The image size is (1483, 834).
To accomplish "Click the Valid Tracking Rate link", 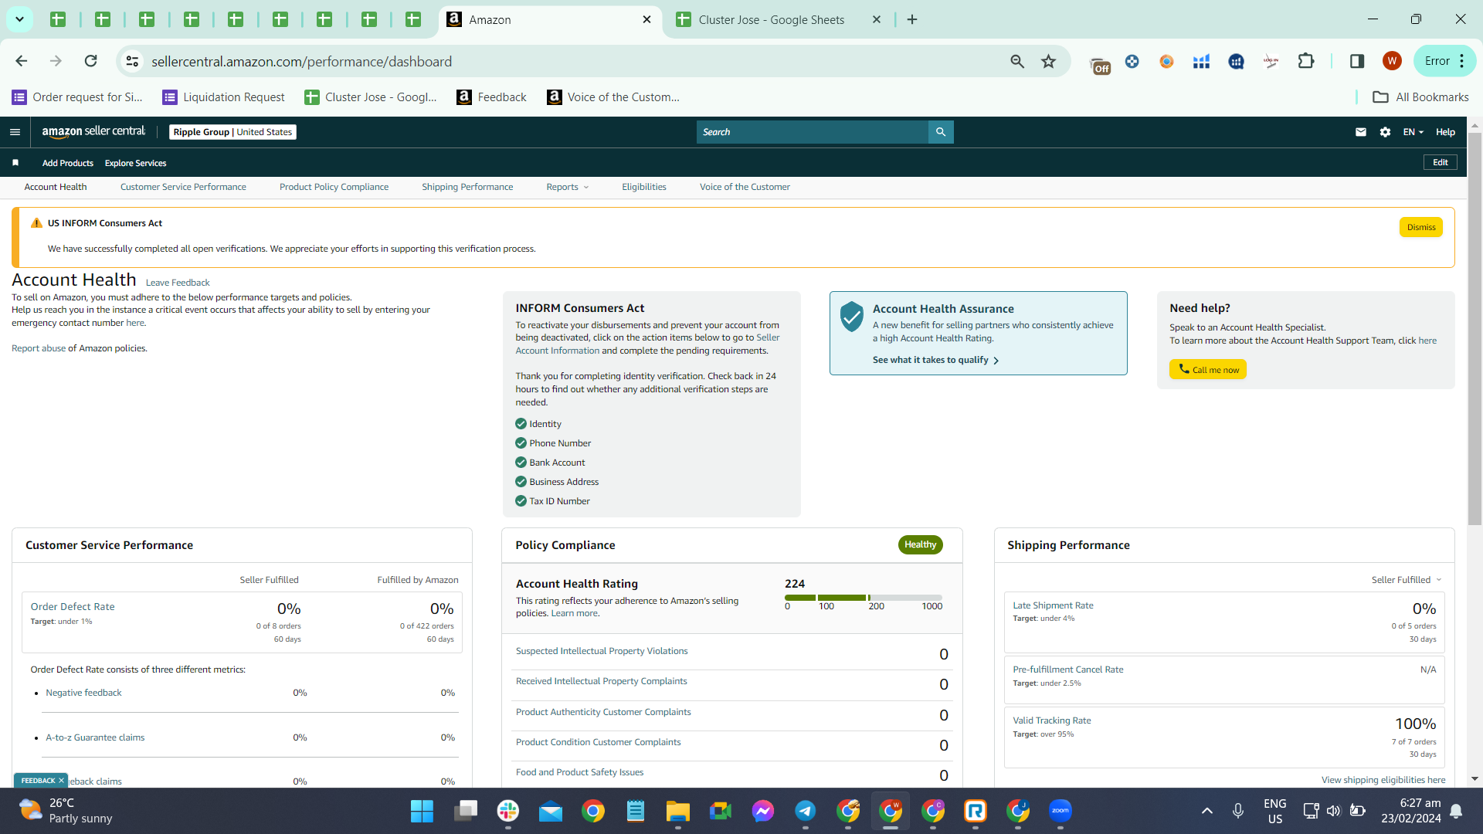I will (x=1052, y=720).
